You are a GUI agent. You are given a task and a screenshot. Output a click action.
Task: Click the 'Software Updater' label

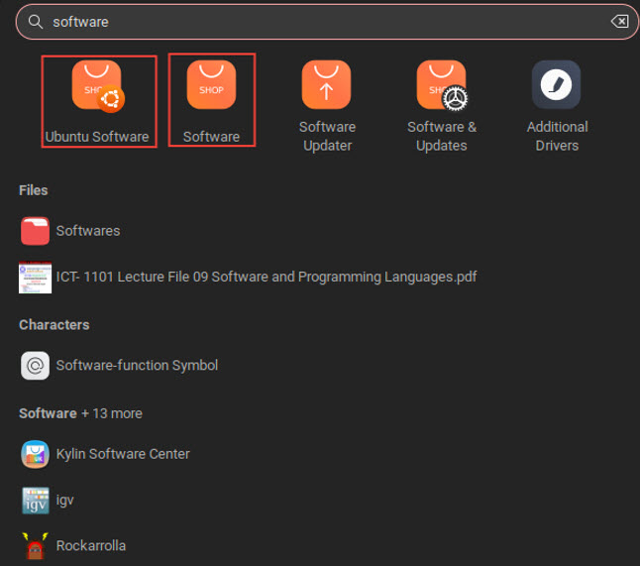[x=327, y=136]
